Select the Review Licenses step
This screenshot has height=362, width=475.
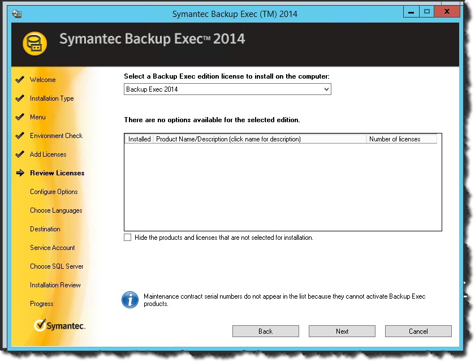point(57,173)
